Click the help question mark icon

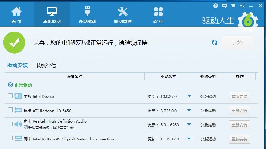pyautogui.click(x=216, y=6)
